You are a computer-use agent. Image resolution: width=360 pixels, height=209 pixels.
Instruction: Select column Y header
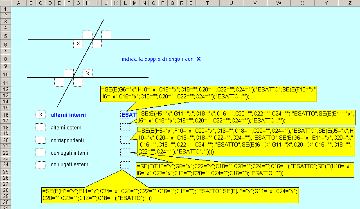pyautogui.click(x=326, y=3)
